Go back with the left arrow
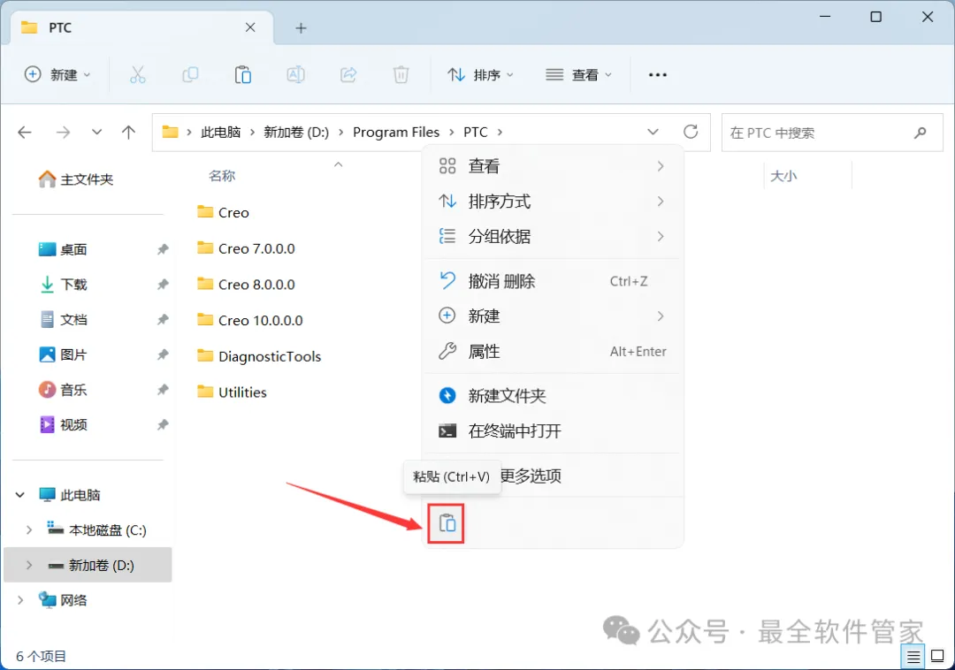The width and height of the screenshot is (955, 670). tap(25, 132)
